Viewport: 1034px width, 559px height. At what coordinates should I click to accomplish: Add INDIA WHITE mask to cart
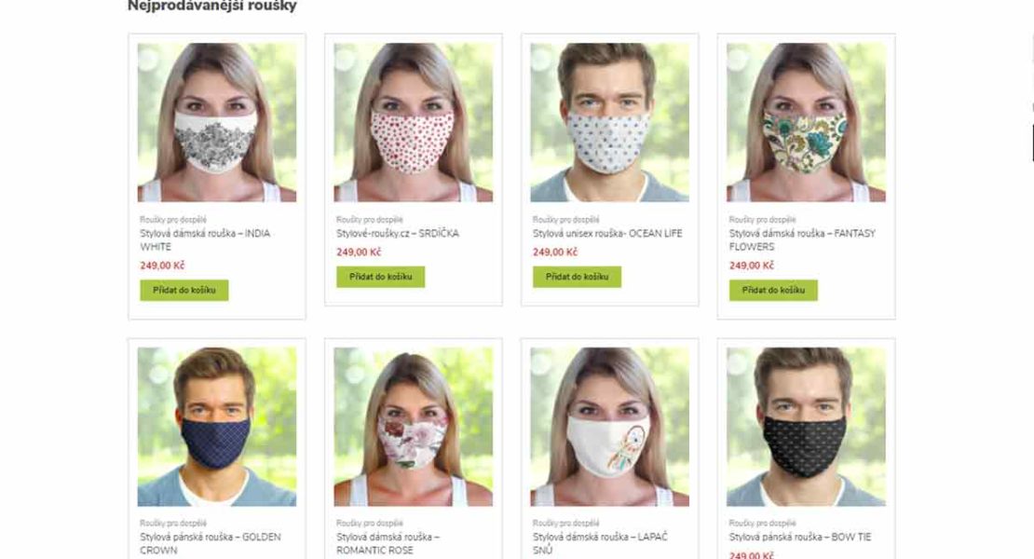[184, 290]
